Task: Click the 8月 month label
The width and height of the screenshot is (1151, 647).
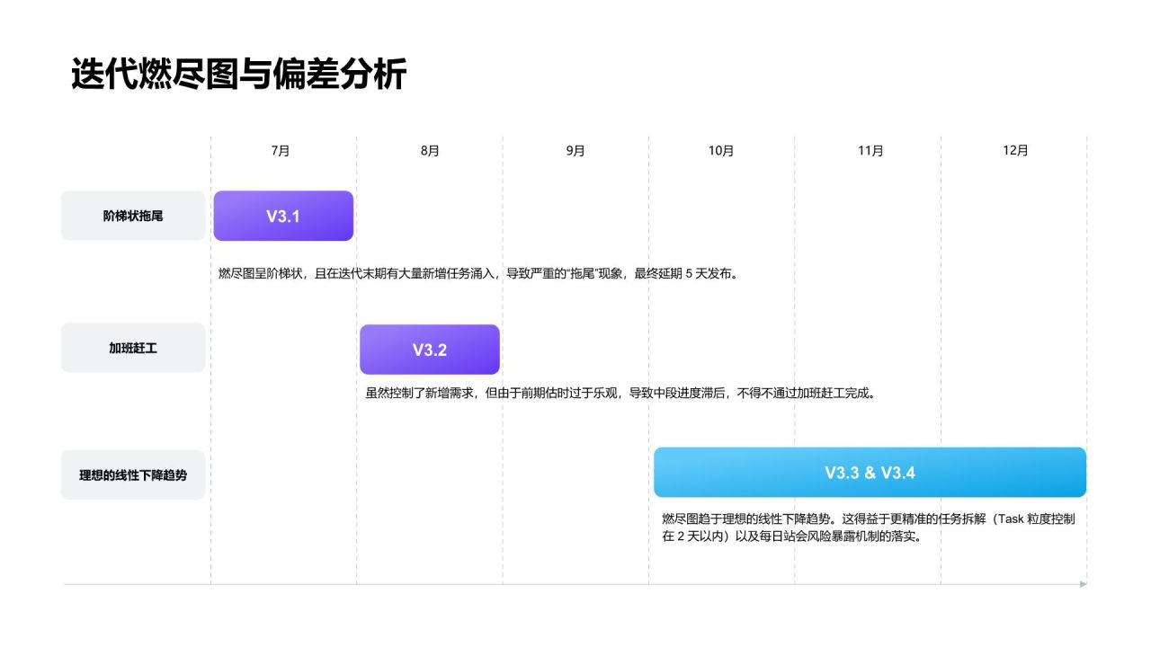Action: [430, 151]
